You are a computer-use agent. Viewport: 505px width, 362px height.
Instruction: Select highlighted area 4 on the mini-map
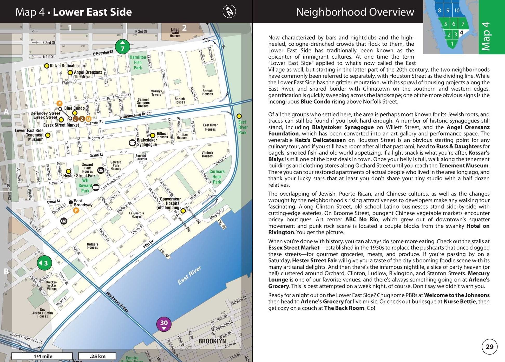click(x=462, y=33)
